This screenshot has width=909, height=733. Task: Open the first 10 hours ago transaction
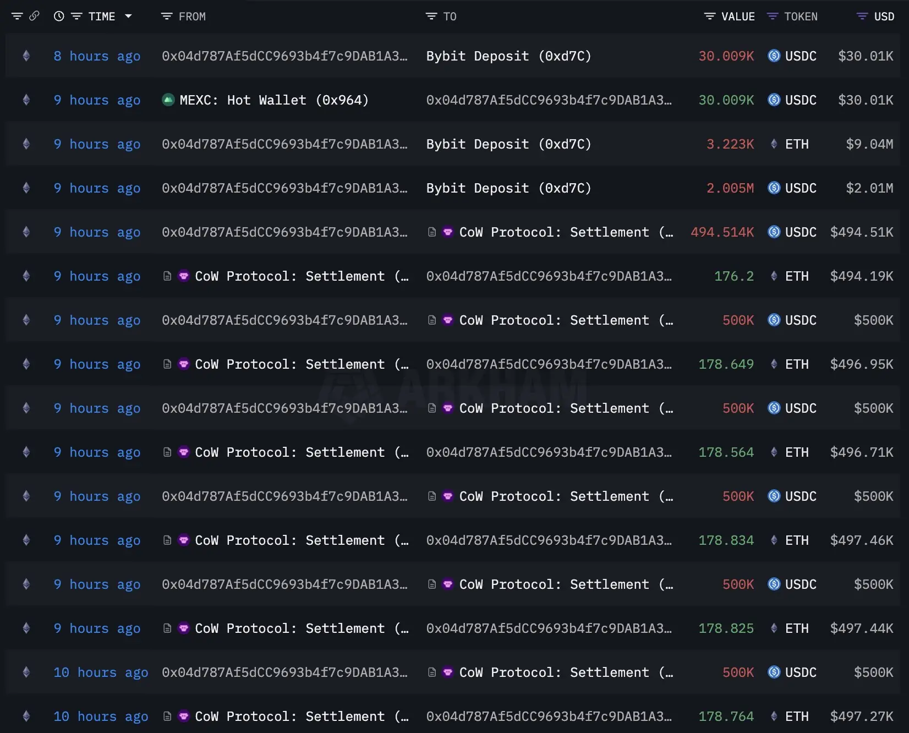pyautogui.click(x=101, y=672)
